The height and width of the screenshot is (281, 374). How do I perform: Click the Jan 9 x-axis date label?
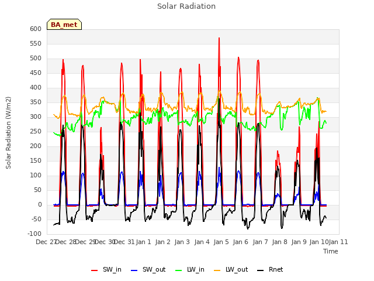point(299,242)
